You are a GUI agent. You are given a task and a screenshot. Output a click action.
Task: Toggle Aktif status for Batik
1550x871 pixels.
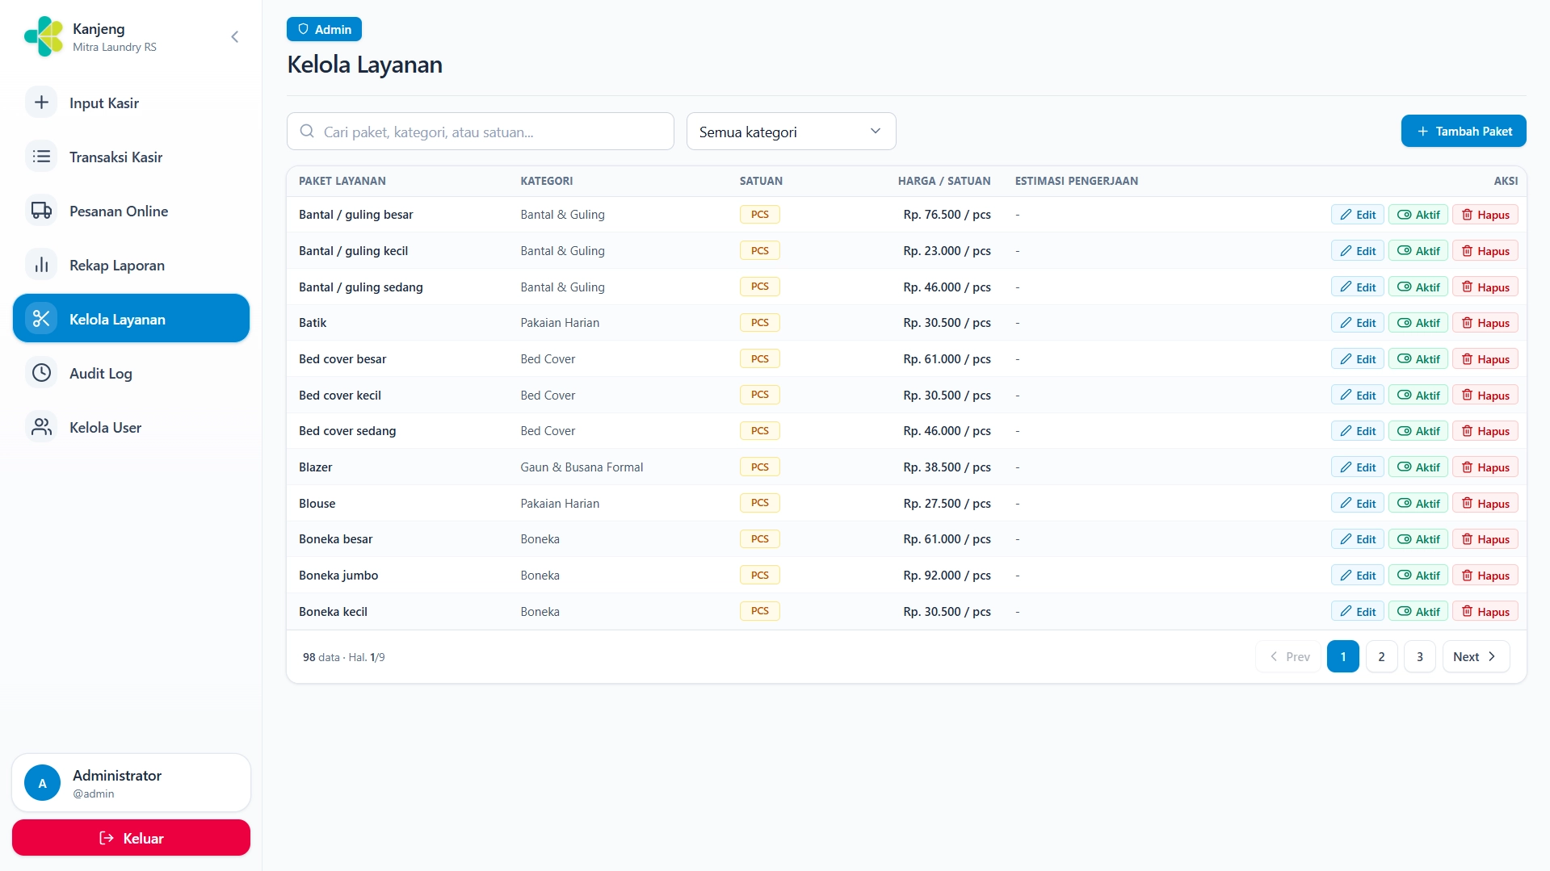click(1418, 323)
